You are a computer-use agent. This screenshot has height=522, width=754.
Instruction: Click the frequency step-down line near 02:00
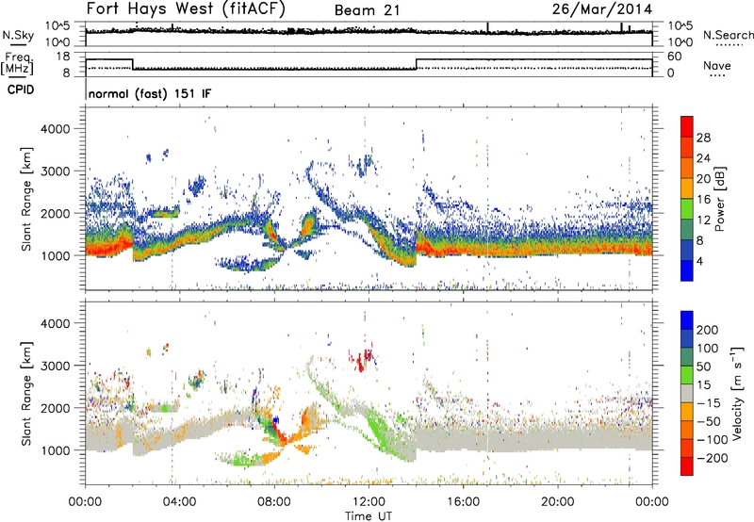[x=133, y=64]
